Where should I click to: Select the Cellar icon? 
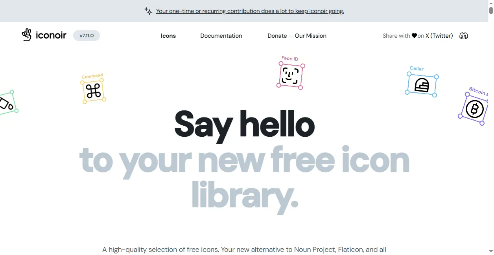click(422, 85)
